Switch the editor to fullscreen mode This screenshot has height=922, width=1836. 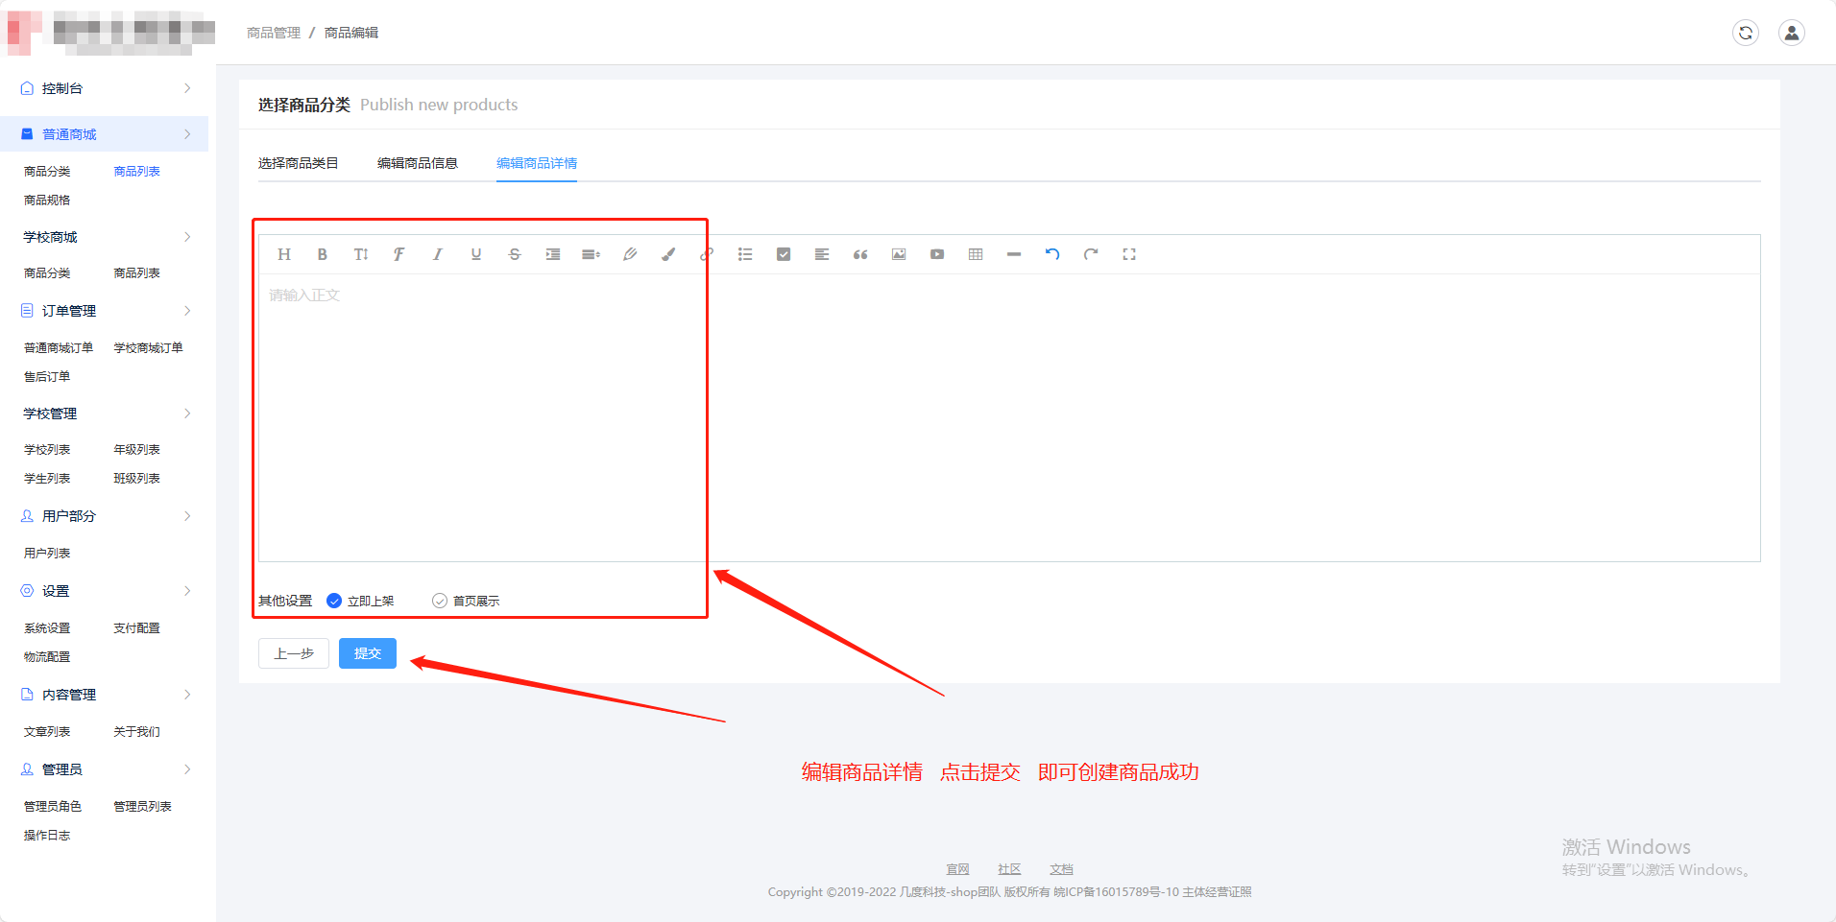point(1129,254)
